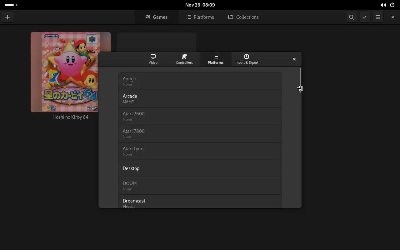Open the Arcade MAME platform row
This screenshot has height=250, width=400.
(x=200, y=99)
